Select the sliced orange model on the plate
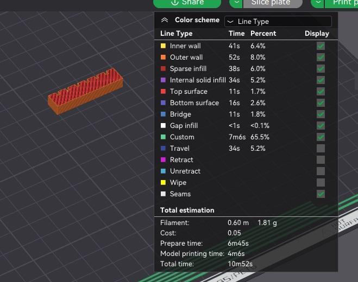358x282 pixels. [x=85, y=92]
